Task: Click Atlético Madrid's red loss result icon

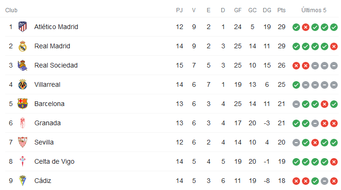Action: pyautogui.click(x=305, y=27)
